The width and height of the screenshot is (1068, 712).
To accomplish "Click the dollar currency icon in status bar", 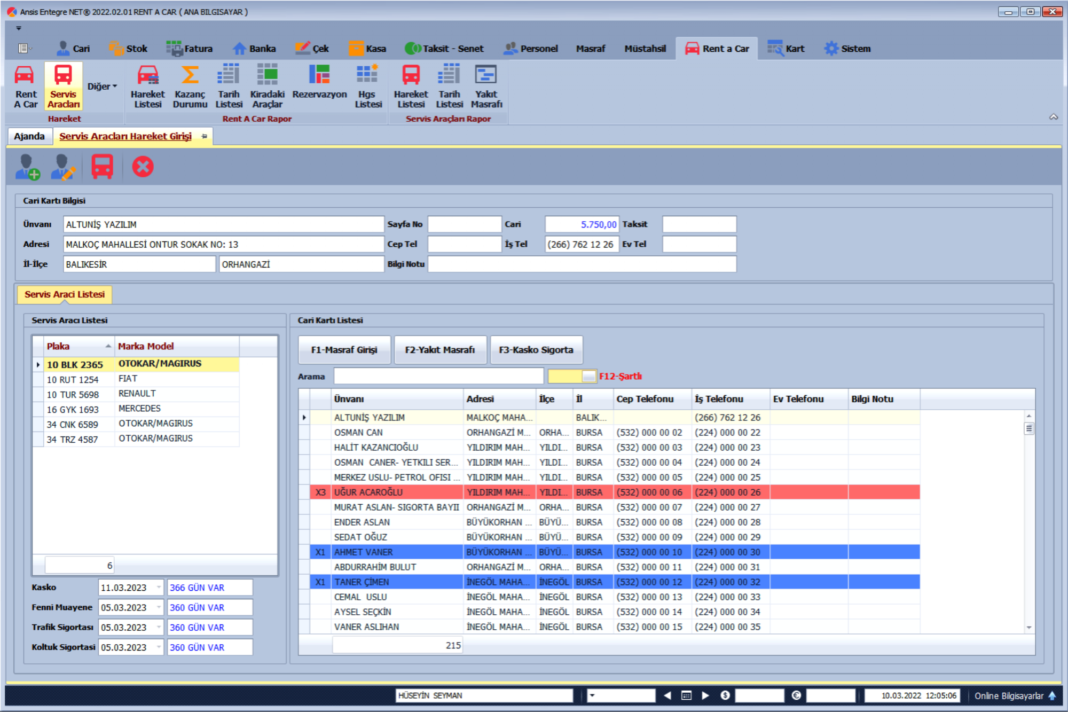I will [x=725, y=695].
